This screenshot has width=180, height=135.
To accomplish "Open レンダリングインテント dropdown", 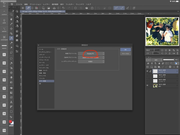I will point(91,62).
